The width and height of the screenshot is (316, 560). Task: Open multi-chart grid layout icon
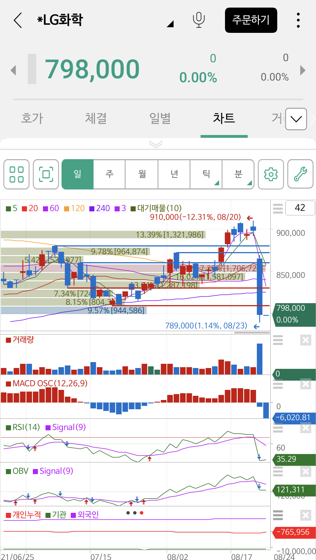coord(17,174)
